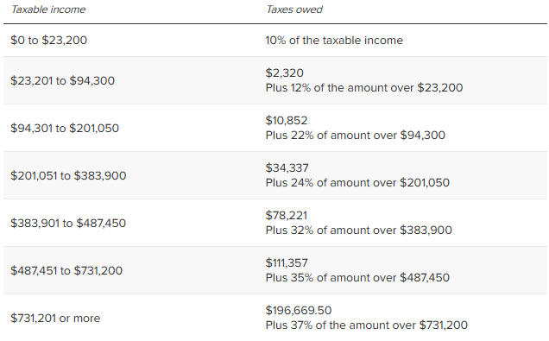Screen dimensions: 549x341
Task: Click the 'Taxable income' column header
Action: click(48, 9)
